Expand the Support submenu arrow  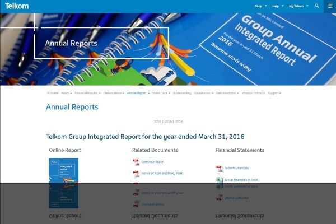(281, 94)
